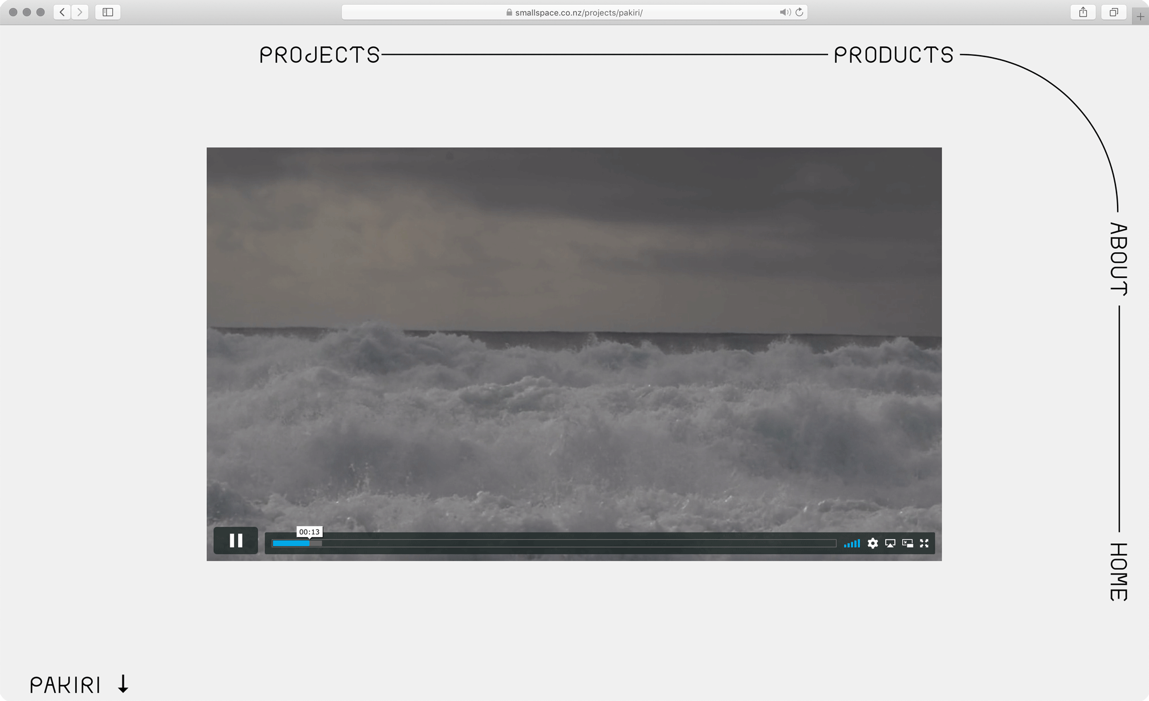Click the lock icon in address bar
Image resolution: width=1149 pixels, height=701 pixels.
(x=509, y=12)
